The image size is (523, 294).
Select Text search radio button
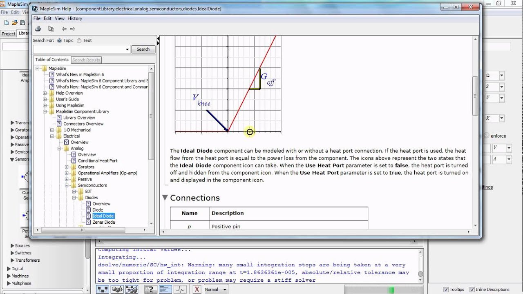click(x=79, y=40)
